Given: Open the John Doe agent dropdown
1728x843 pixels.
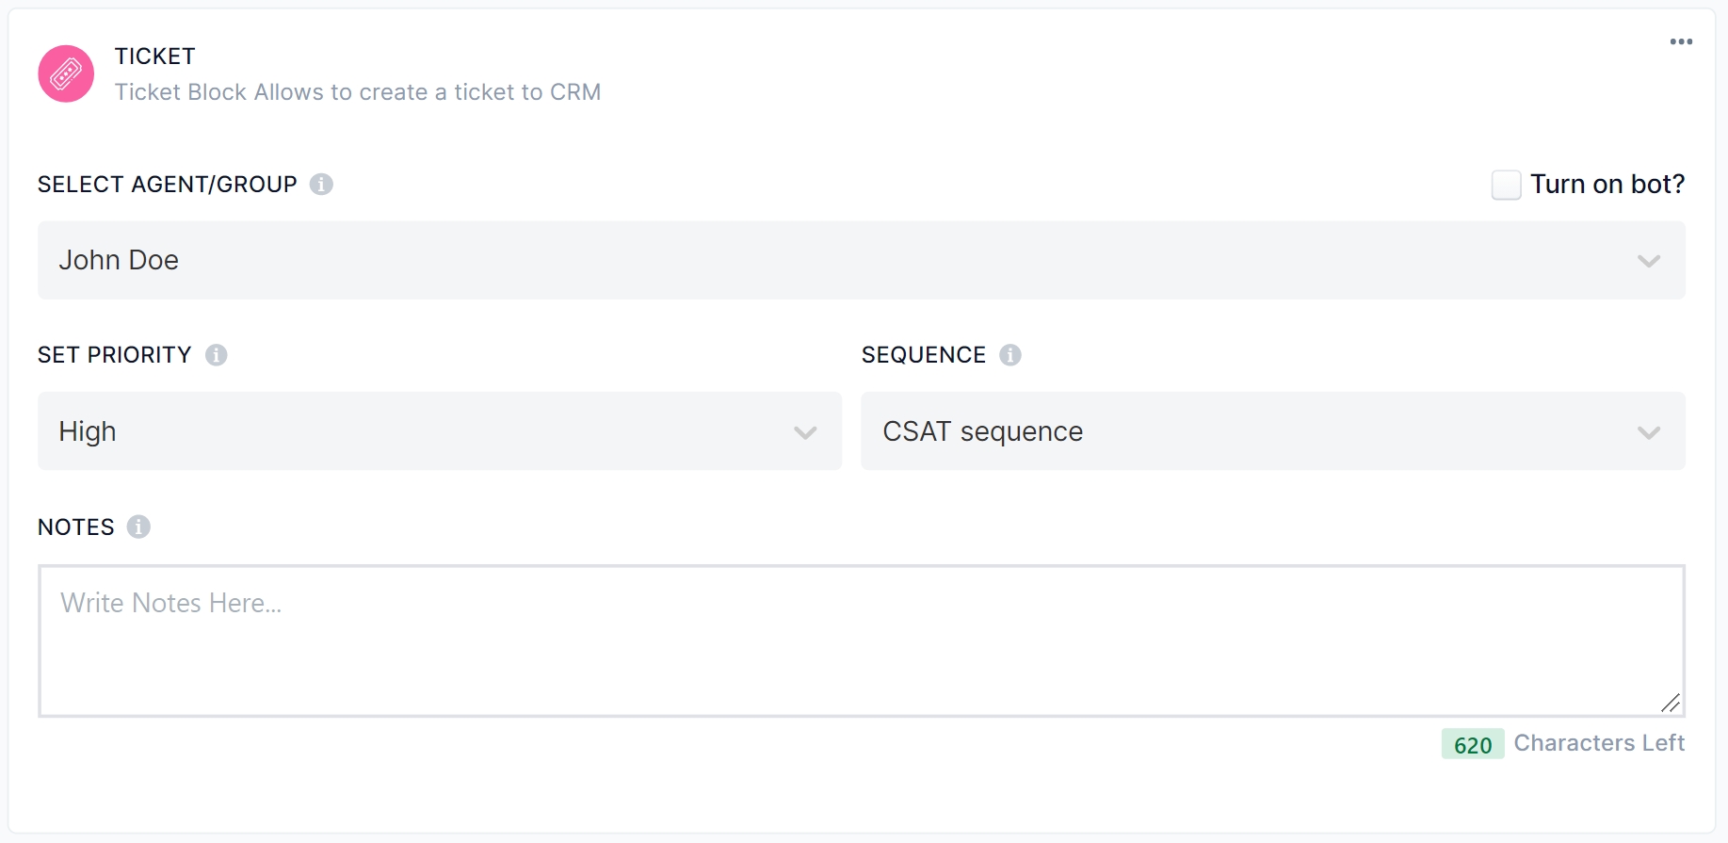Looking at the screenshot, I should 861,260.
